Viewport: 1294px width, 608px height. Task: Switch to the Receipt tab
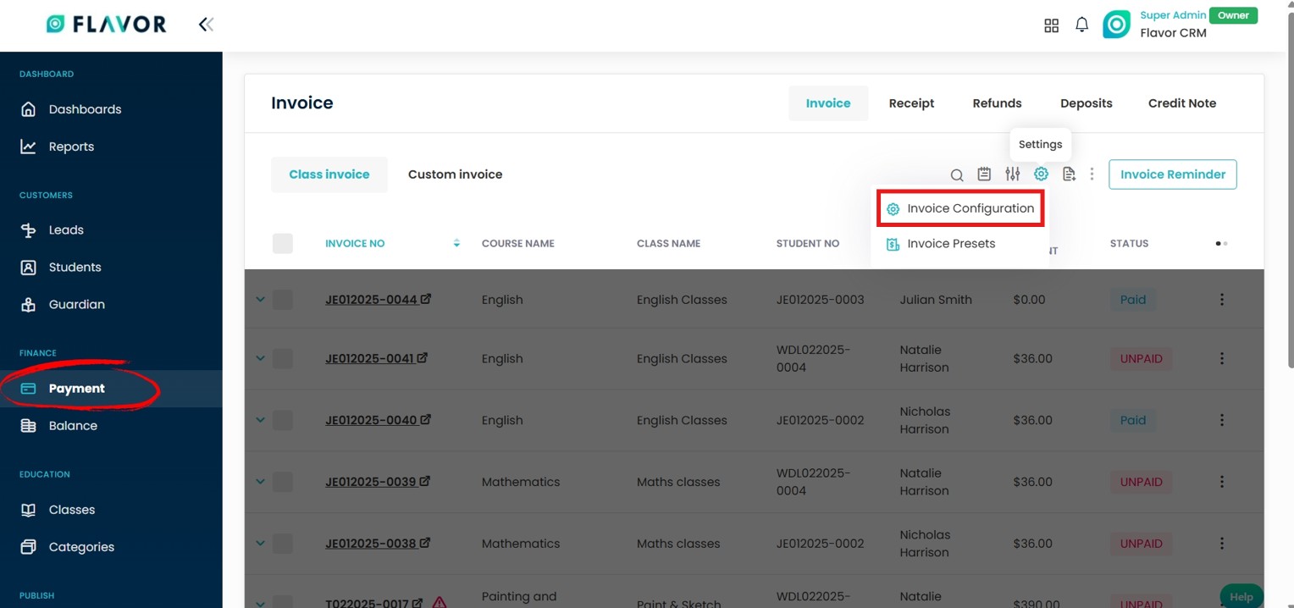click(911, 103)
